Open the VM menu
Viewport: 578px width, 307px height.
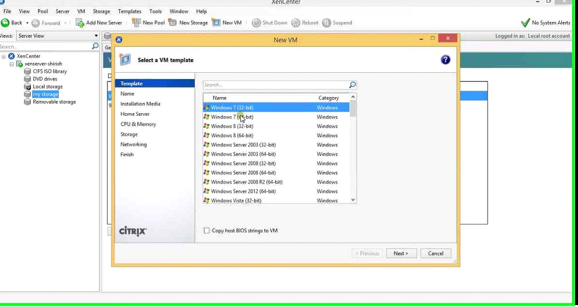(81, 11)
